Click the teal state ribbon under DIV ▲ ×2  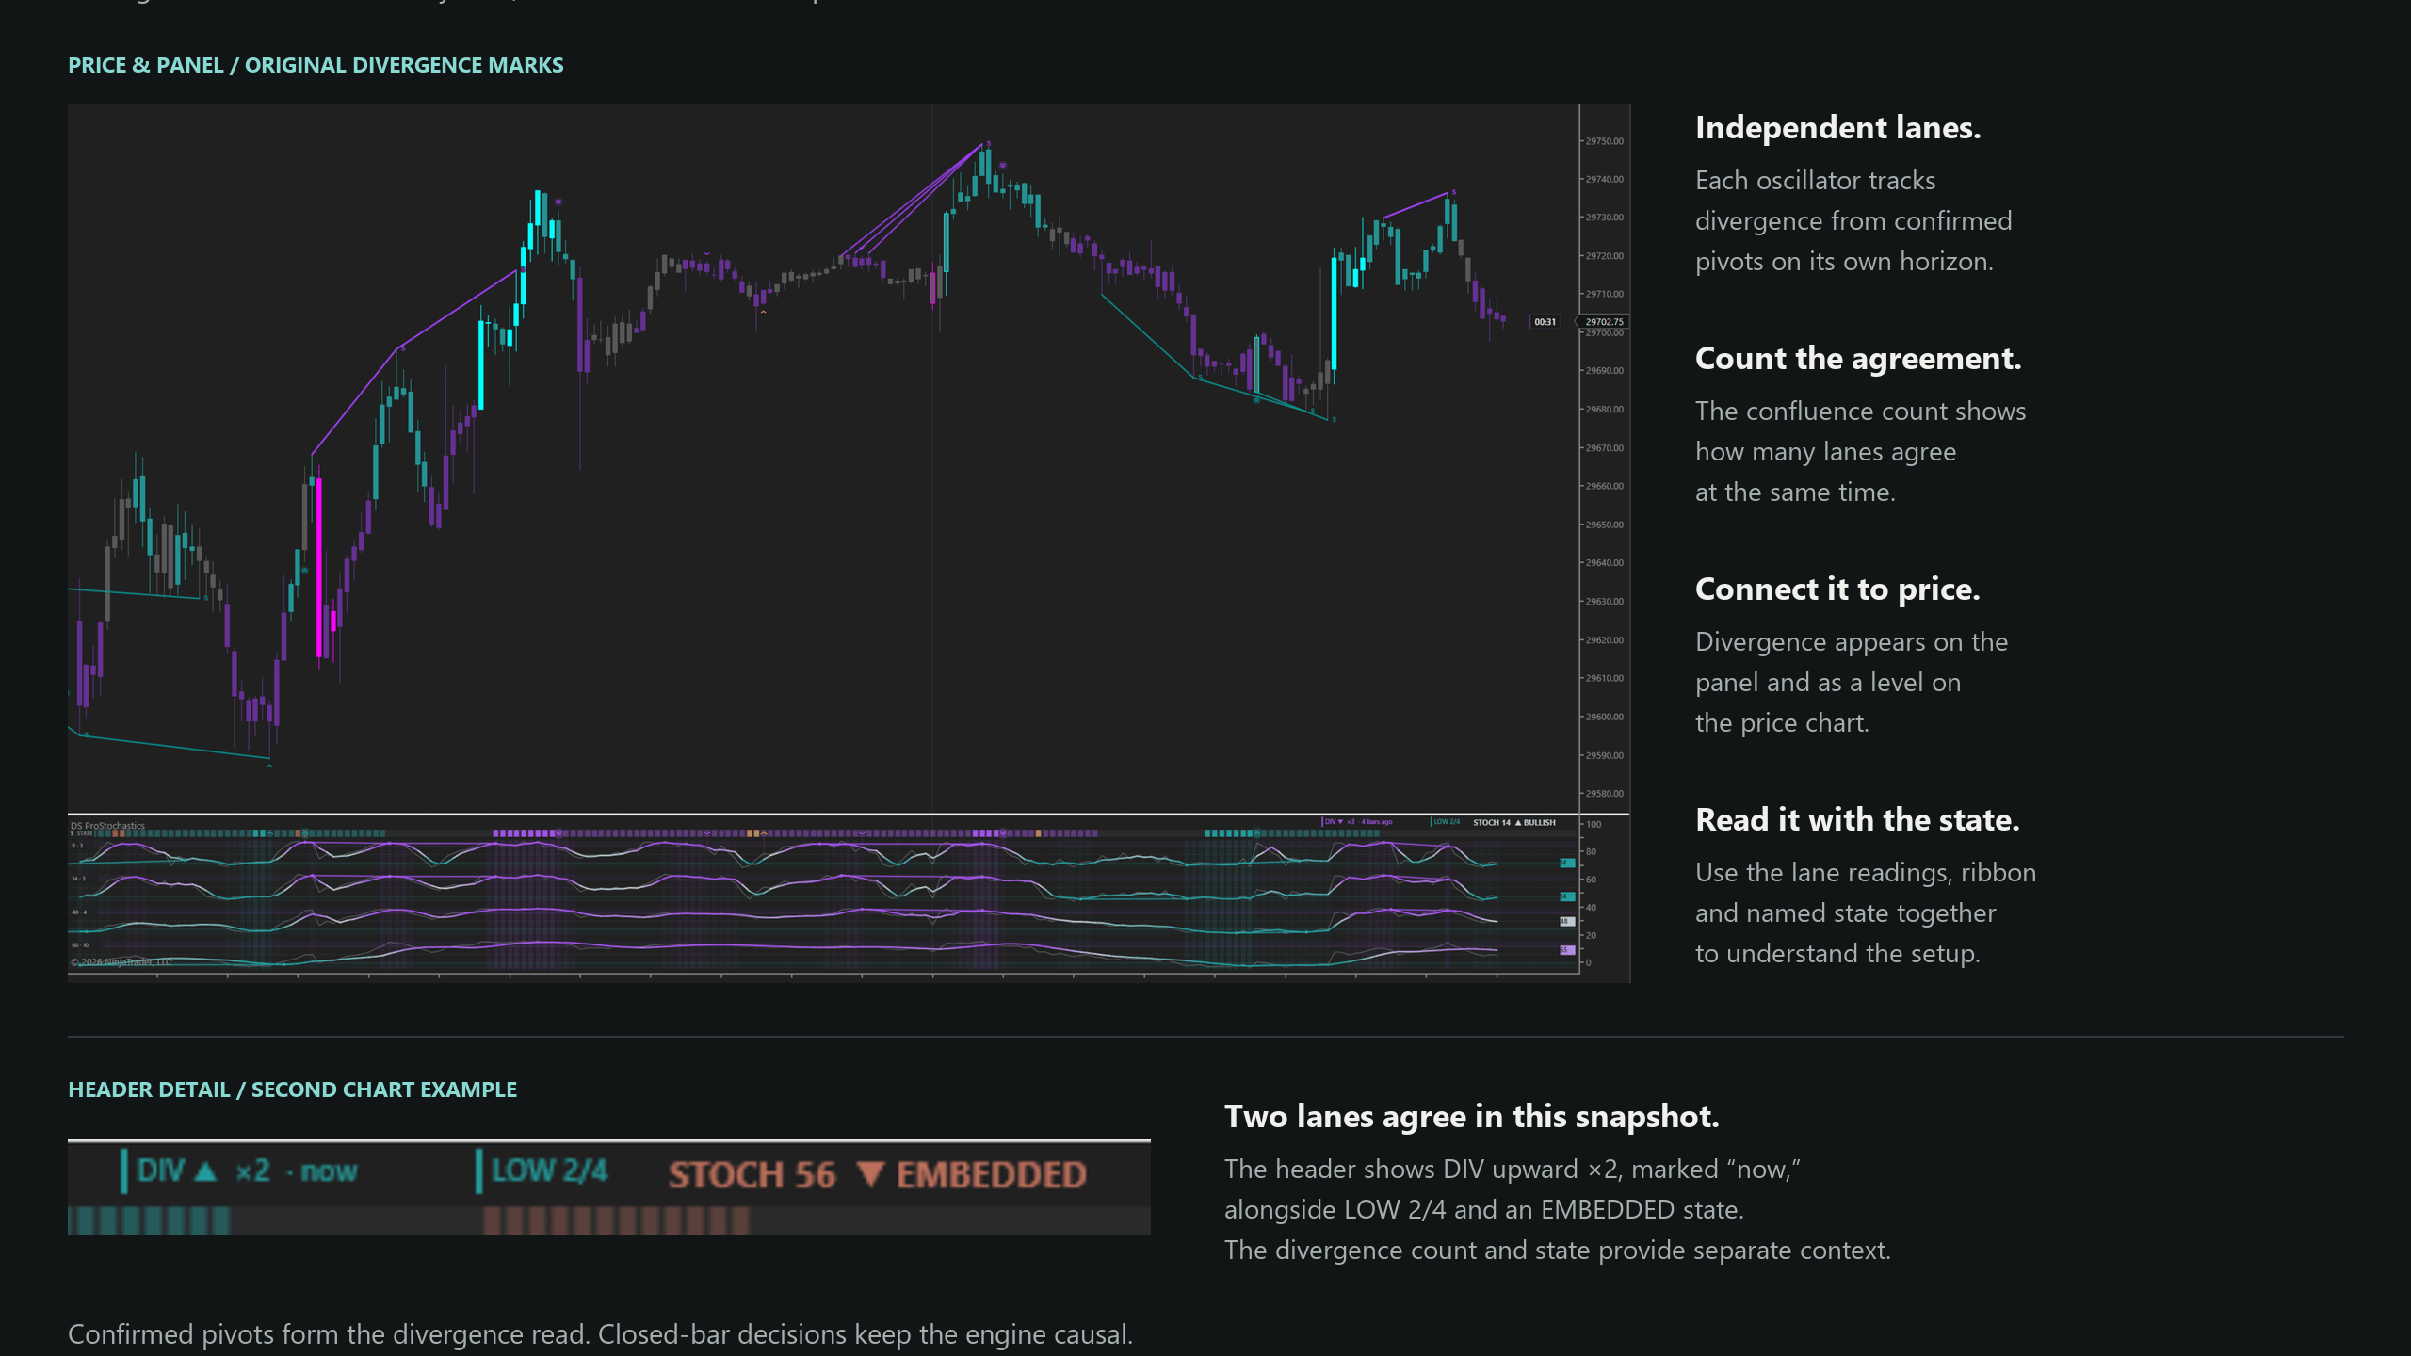149,1220
